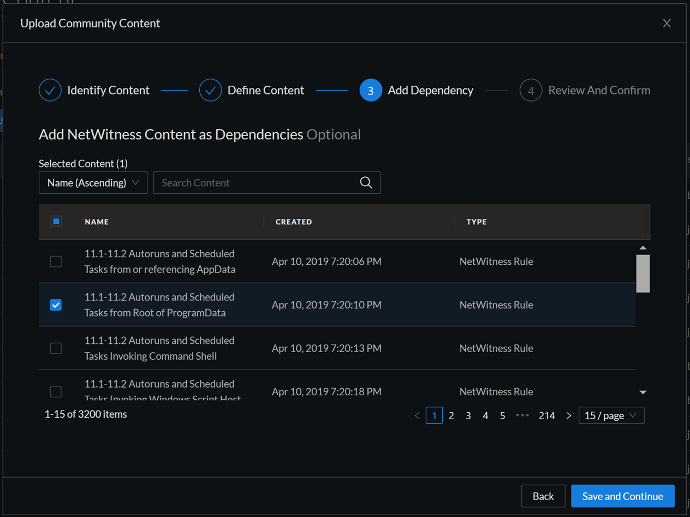Click the previous page left arrow

[417, 415]
